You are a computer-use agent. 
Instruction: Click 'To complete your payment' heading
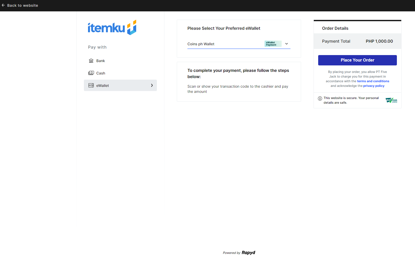coord(238,73)
